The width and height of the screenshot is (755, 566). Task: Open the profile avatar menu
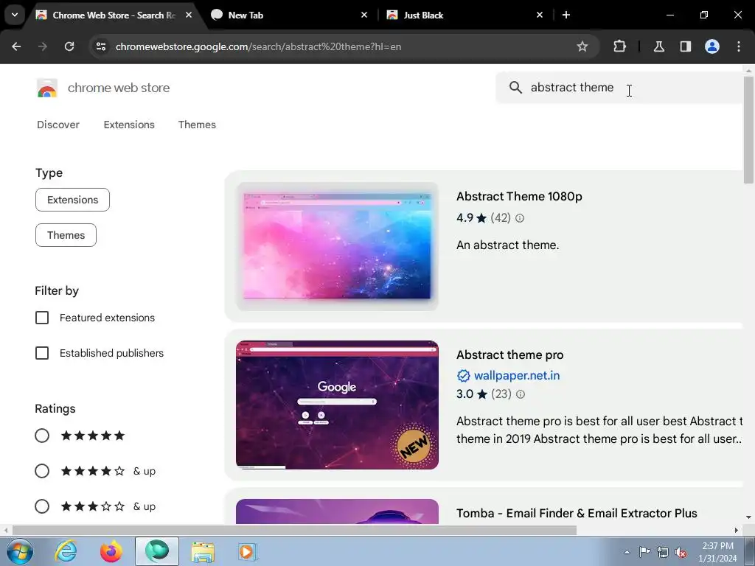coord(712,46)
